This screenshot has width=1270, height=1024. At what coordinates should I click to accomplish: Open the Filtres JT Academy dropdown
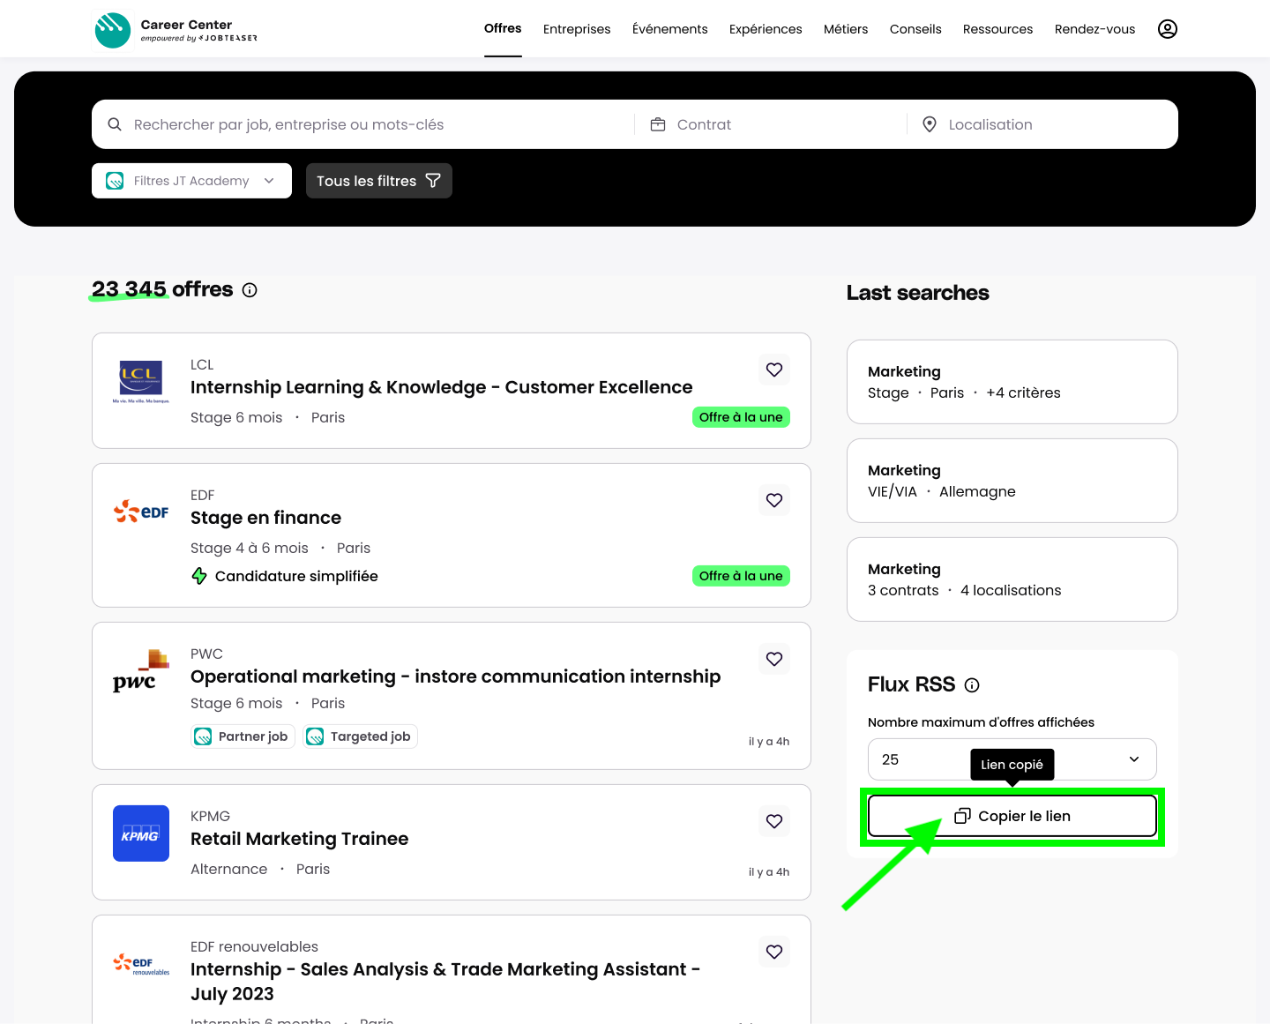(x=191, y=181)
